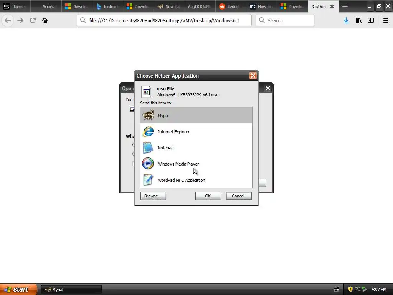Close the Opening dialog behind

[x=268, y=88]
